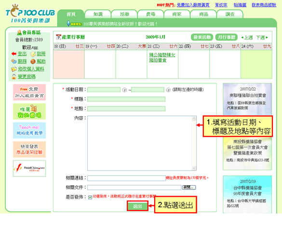The height and width of the screenshot is (241, 282).
Task: Click the 瀏覽 browse file button
Action: pyautogui.click(x=189, y=187)
